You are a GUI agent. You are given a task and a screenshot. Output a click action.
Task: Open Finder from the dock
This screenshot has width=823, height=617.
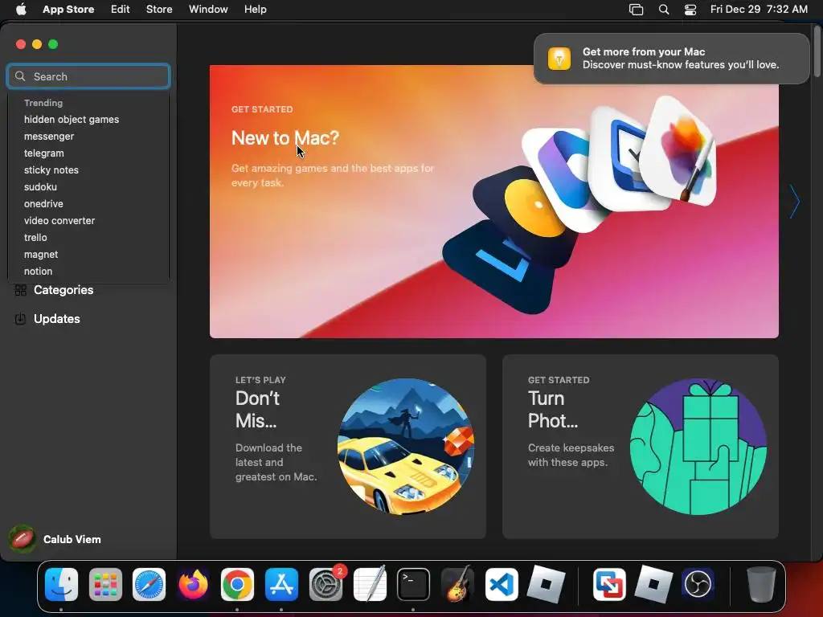pos(61,584)
